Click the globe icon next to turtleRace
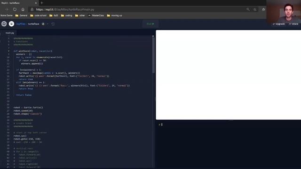Viewport: 301px width, 169px height. click(43, 24)
